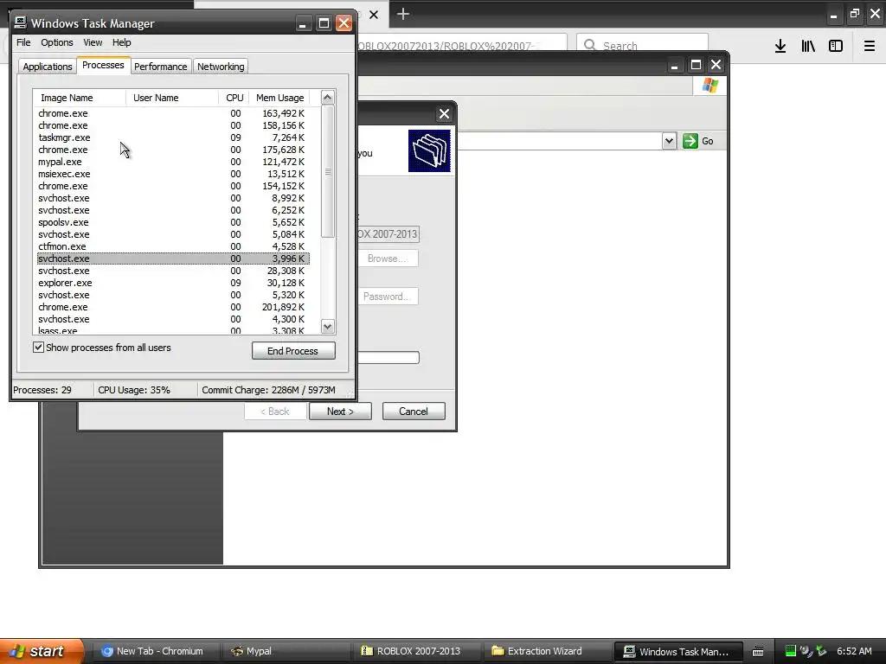
Task: Click the Windows Task Manager taskbar item
Action: tap(677, 651)
